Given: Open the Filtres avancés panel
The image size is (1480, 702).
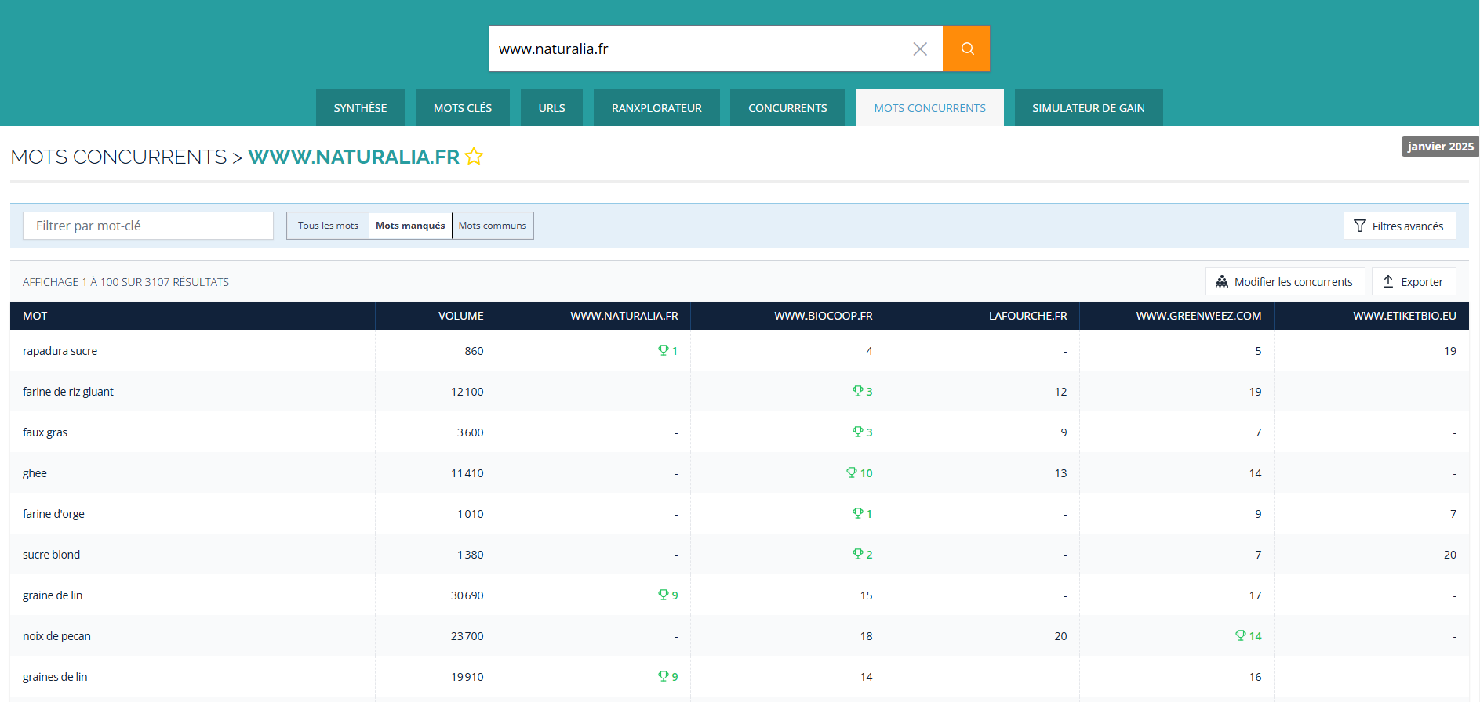Looking at the screenshot, I should pos(1400,226).
